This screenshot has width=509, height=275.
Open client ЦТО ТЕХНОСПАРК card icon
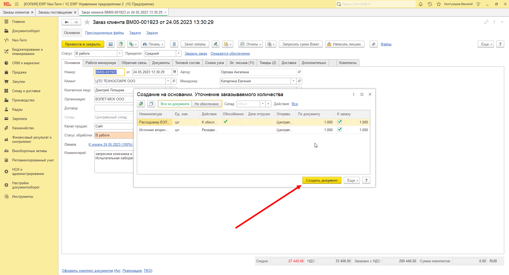coord(174,81)
